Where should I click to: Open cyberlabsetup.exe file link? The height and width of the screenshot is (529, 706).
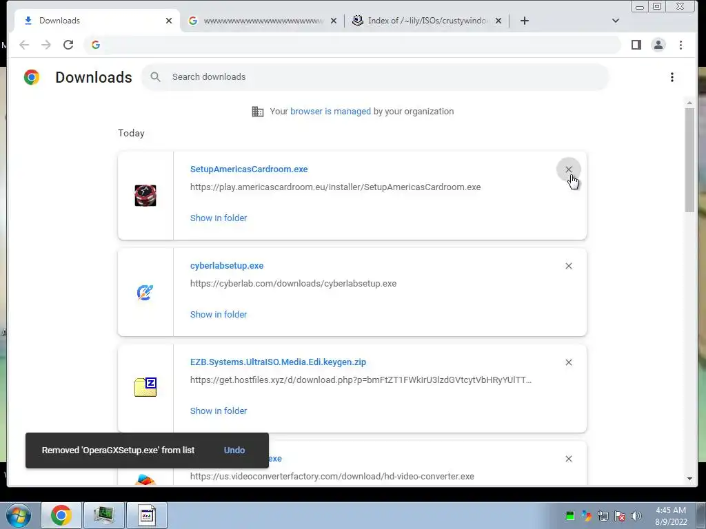226,265
